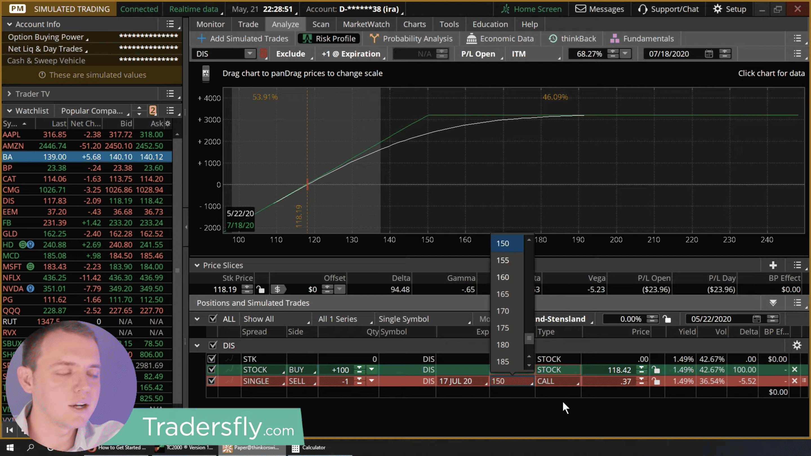Open Price Slices list menu icon

[797, 266]
